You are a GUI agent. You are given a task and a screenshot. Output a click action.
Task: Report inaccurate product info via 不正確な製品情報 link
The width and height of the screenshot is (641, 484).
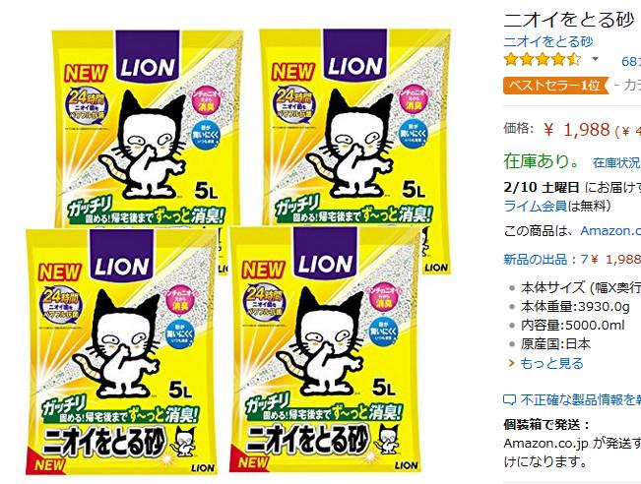tap(581, 399)
